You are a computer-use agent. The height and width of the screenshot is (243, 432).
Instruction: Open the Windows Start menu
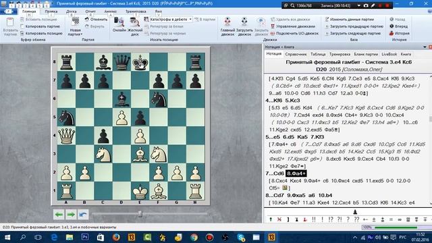(x=7, y=237)
